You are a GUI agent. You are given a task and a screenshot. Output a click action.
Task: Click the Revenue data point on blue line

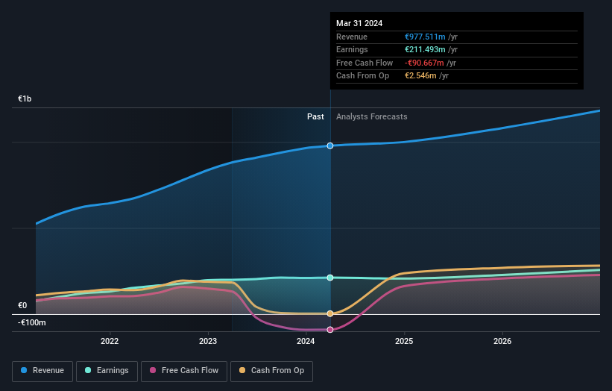330,146
